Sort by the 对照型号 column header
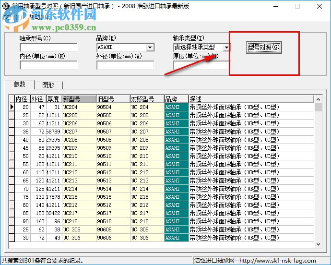 tap(147, 99)
